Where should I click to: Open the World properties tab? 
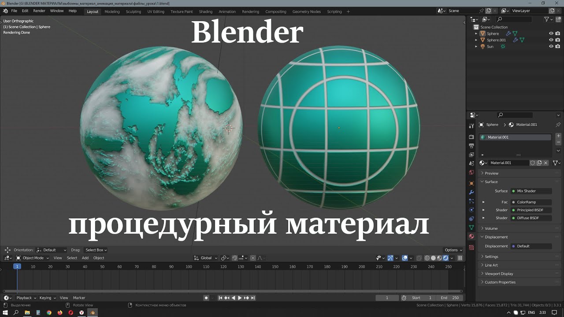471,172
